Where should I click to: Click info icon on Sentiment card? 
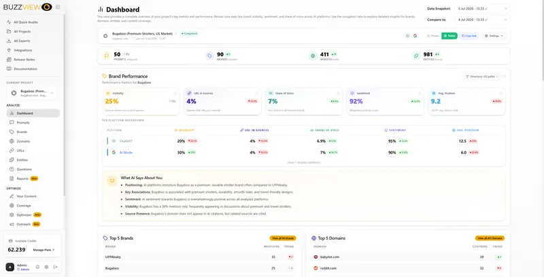click(x=420, y=94)
